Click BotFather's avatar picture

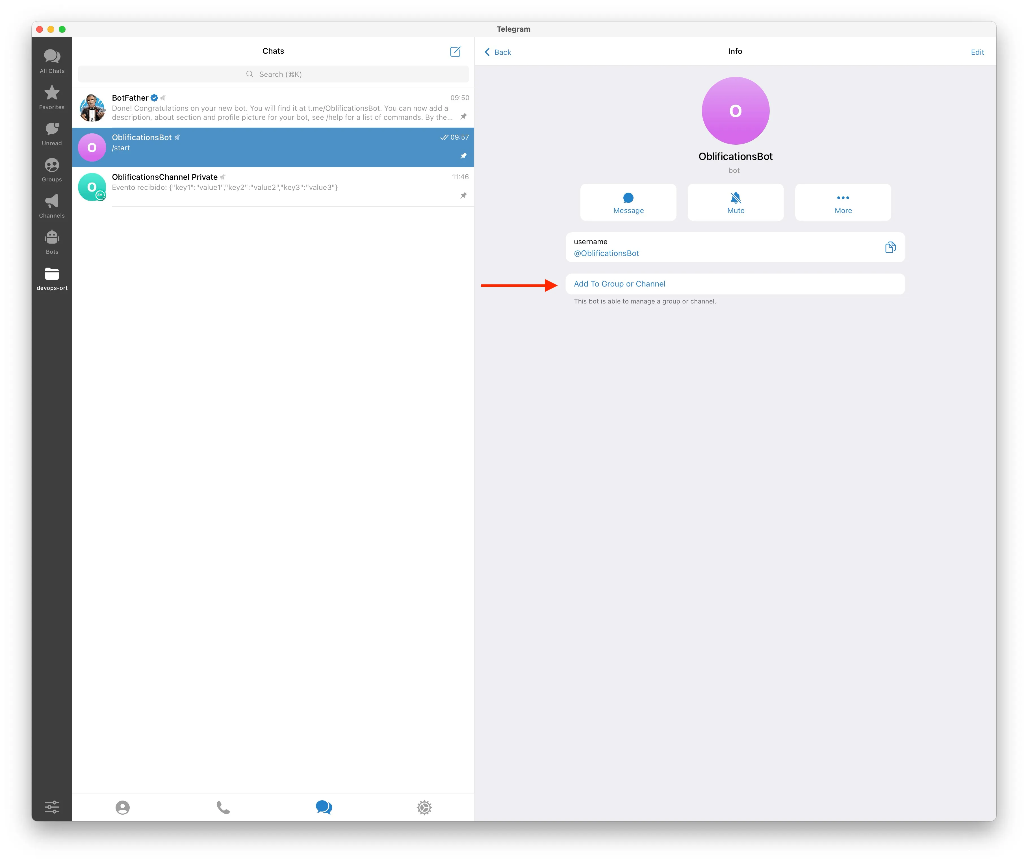tap(92, 108)
